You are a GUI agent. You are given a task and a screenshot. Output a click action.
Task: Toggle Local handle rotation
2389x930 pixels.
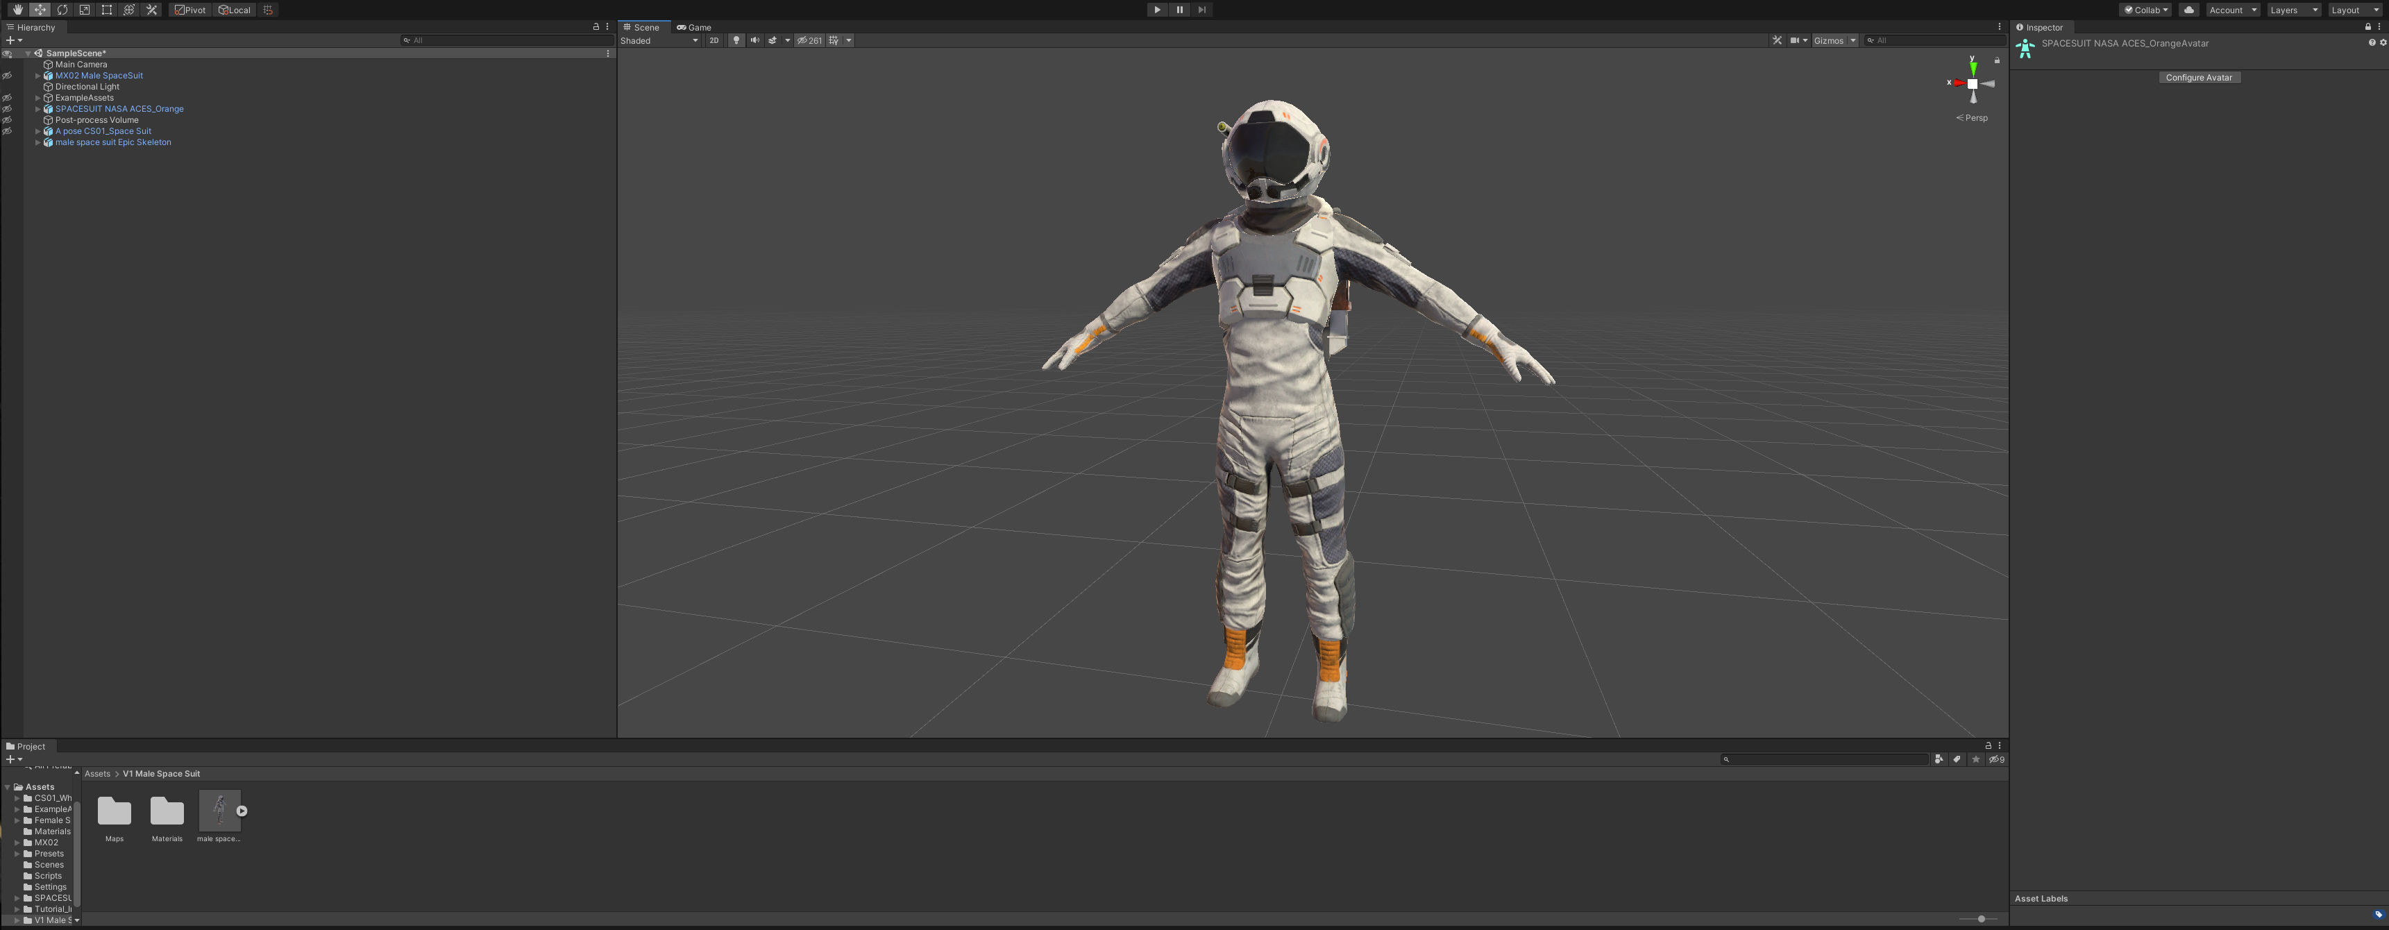(235, 9)
